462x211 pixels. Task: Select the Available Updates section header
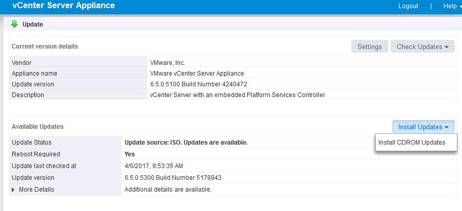(x=37, y=127)
